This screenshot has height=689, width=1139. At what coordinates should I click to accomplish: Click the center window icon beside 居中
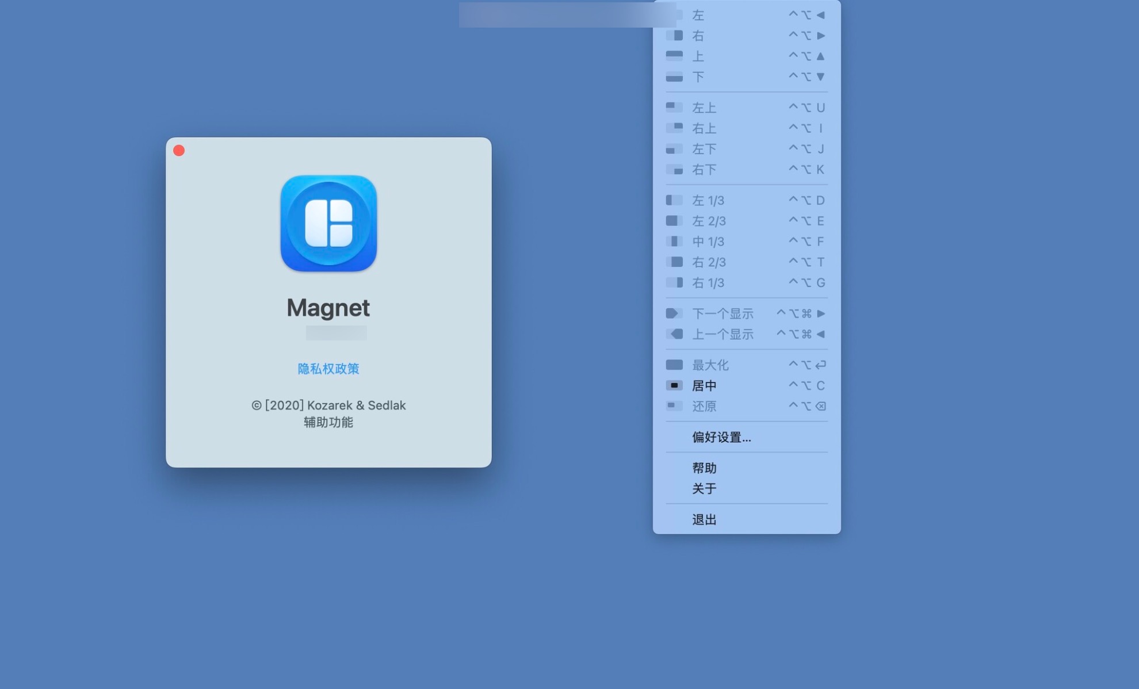[x=674, y=385]
